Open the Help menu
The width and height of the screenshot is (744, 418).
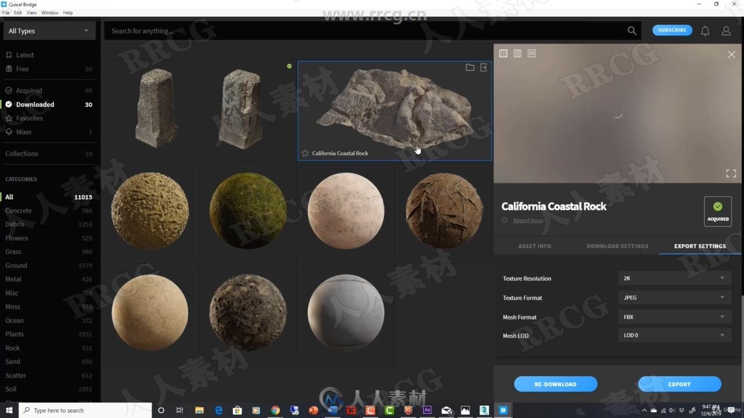click(68, 13)
